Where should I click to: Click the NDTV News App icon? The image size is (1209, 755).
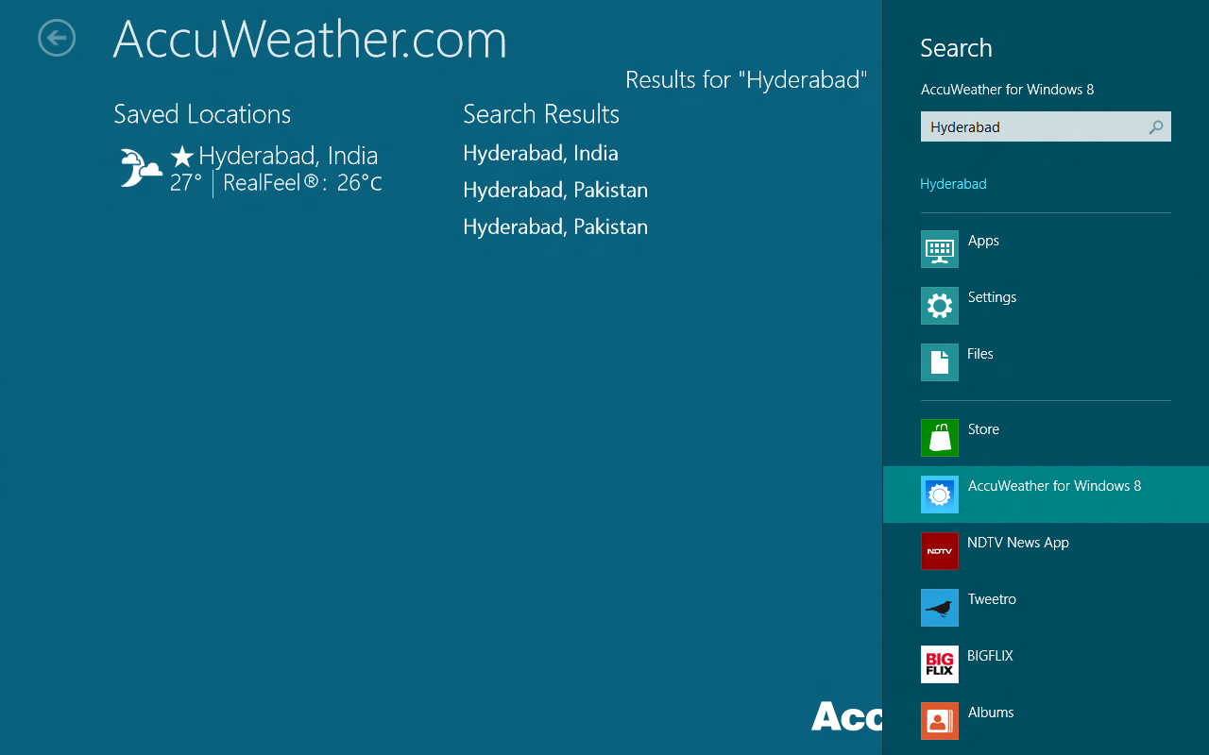(x=940, y=551)
